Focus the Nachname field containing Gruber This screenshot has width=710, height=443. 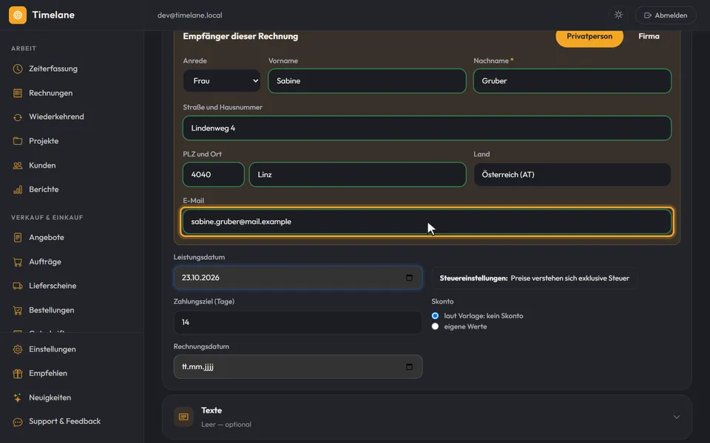[x=572, y=81]
